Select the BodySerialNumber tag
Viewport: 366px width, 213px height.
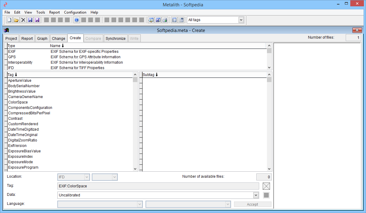(x=70, y=86)
